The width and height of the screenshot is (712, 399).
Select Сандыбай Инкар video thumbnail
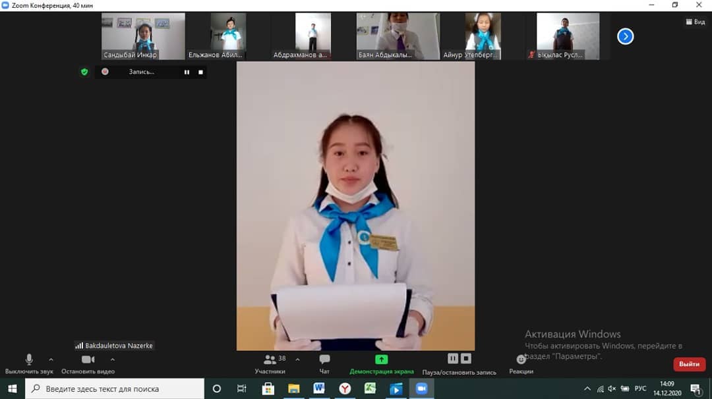(x=143, y=36)
